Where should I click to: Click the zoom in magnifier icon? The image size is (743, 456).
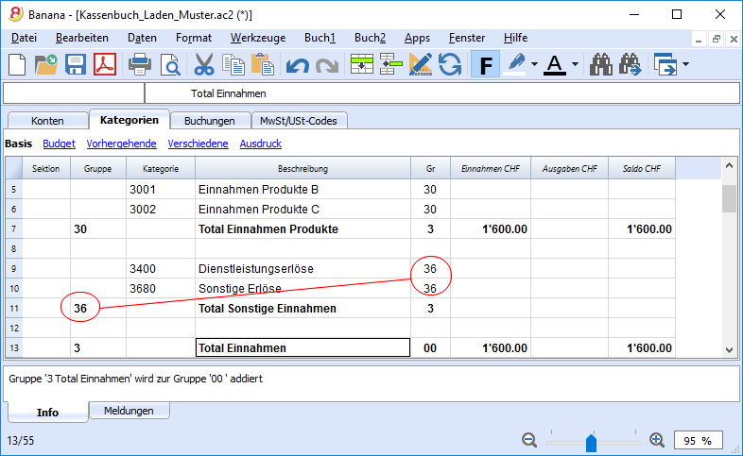point(657,440)
